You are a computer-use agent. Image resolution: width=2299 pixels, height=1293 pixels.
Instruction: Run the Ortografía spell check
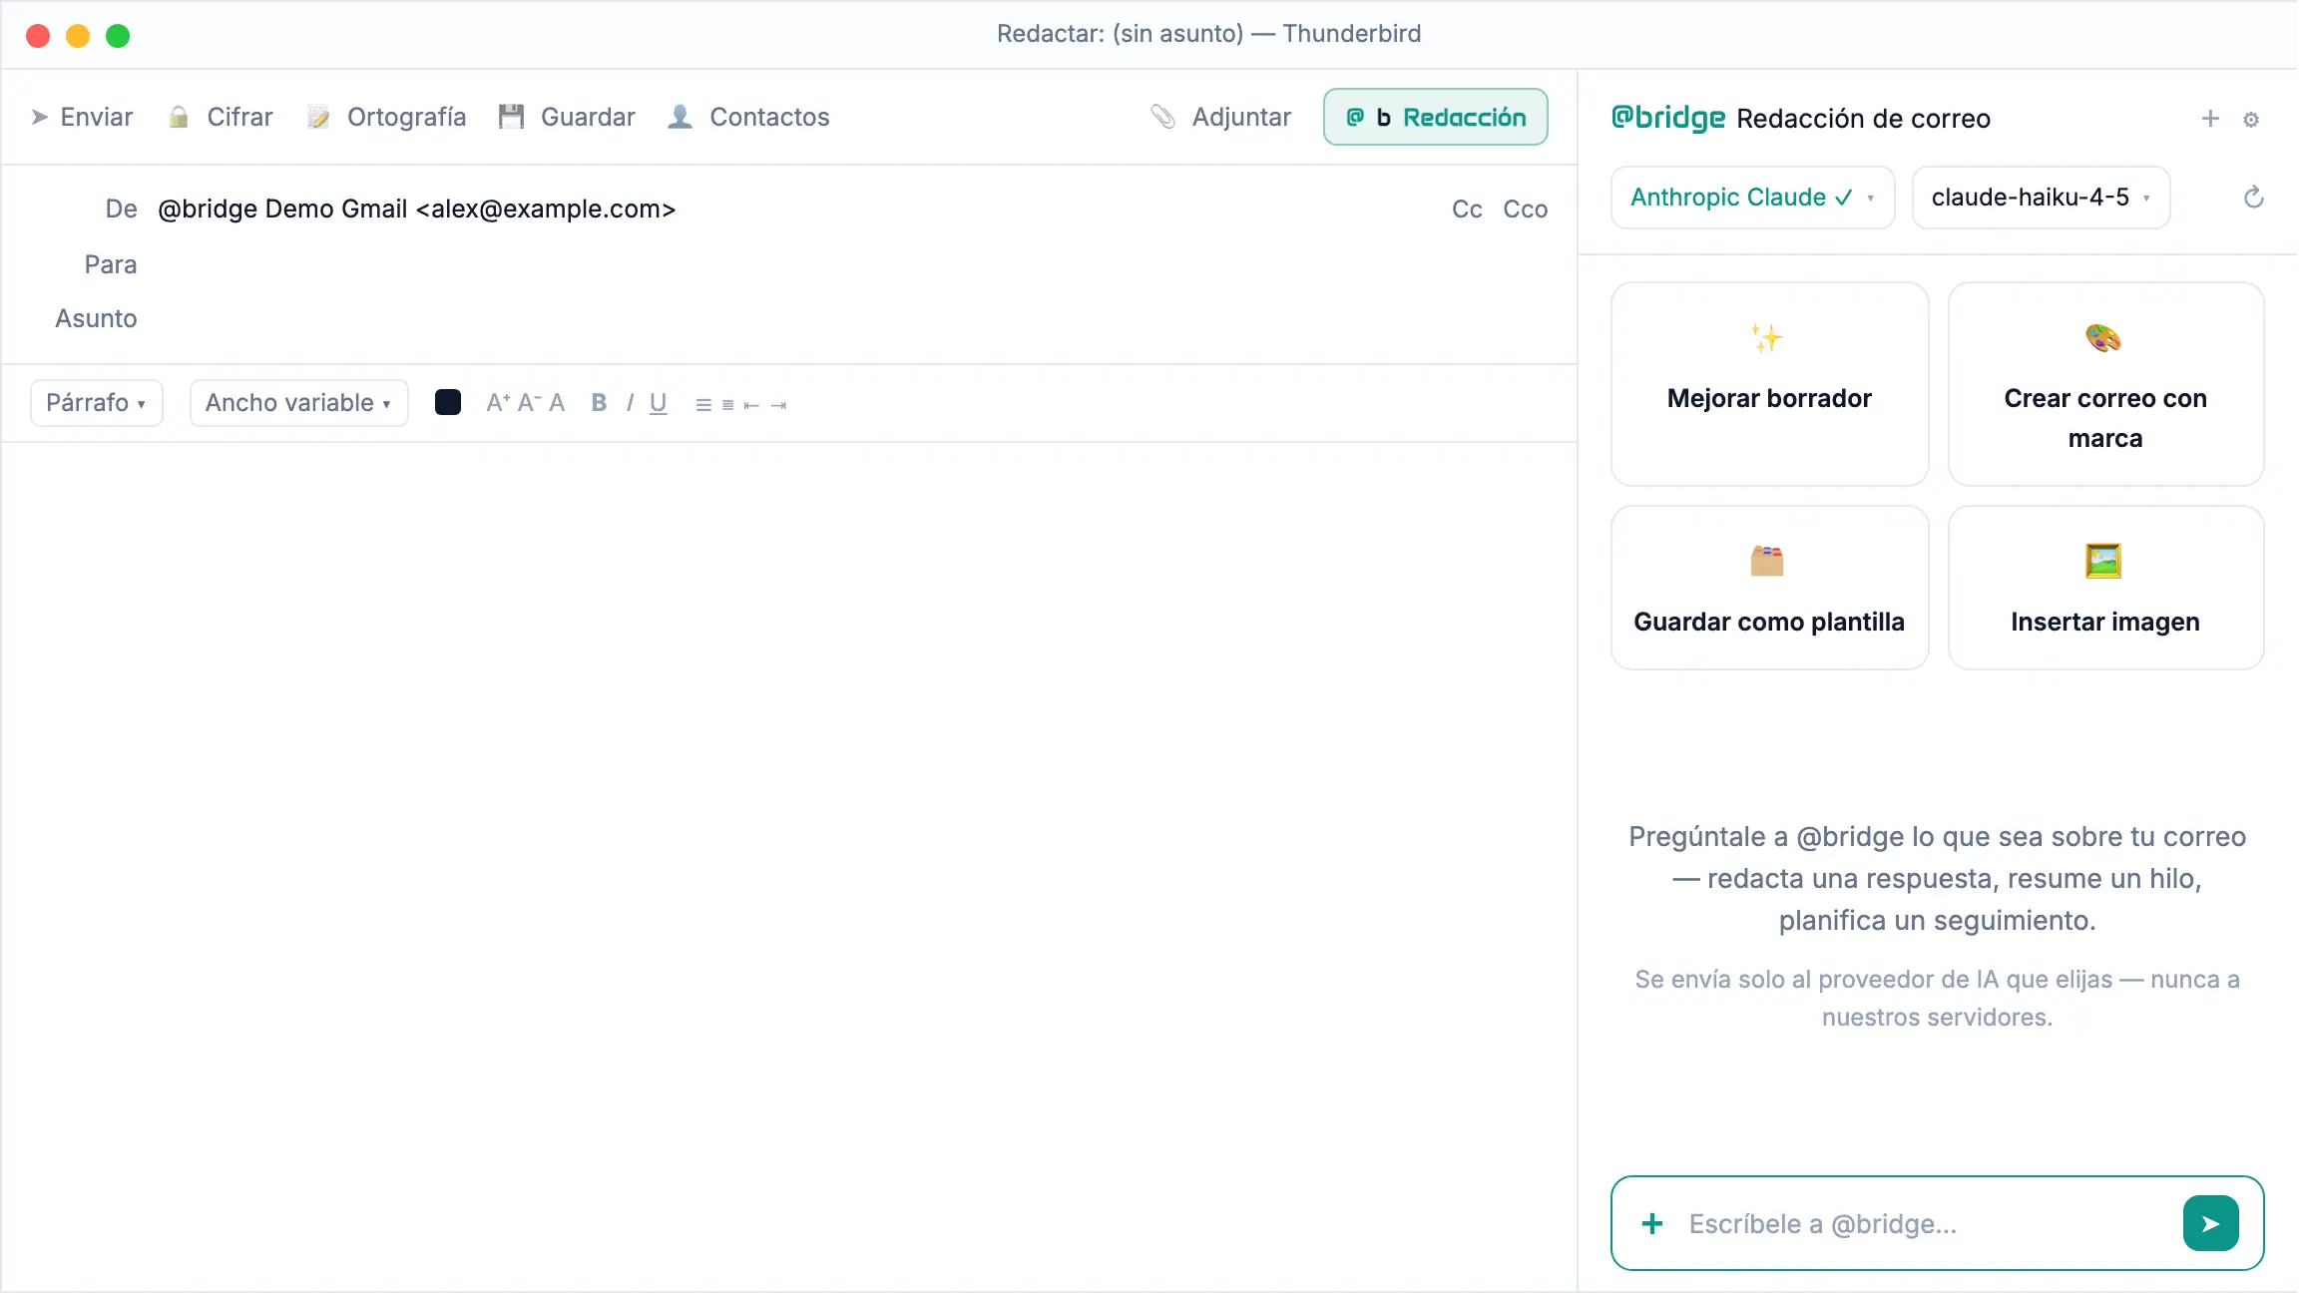pos(387,117)
